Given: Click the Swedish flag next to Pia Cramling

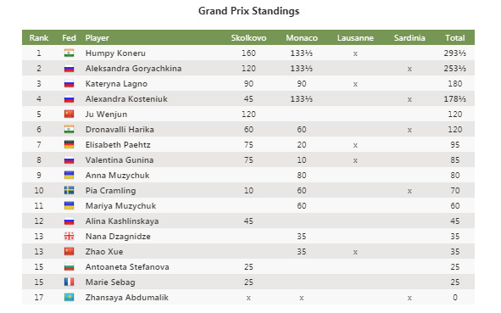Looking at the screenshot, I should pos(69,191).
